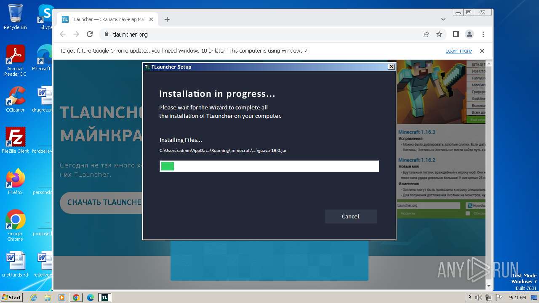Screen dimensions: 539x303
Task: Bookmark this tab with the star icon
Action: (439, 34)
